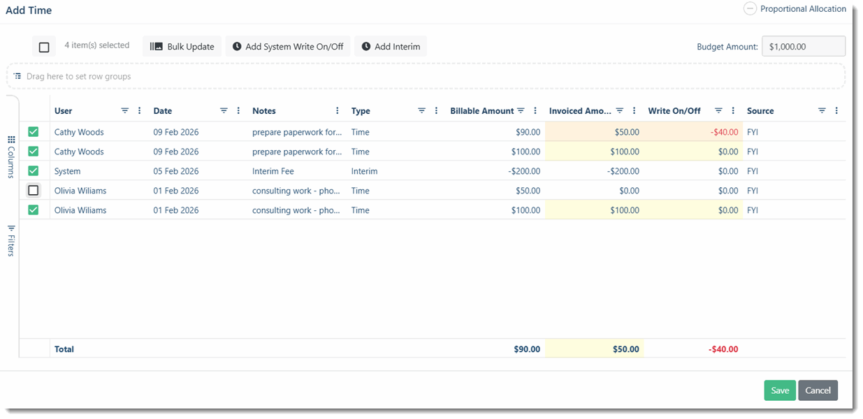Toggle the Proportional Allocation switch
Screen dimensions: 863x419
click(x=750, y=9)
